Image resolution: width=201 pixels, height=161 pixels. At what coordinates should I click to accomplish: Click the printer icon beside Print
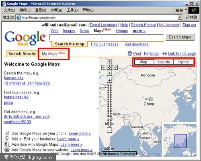(x=130, y=53)
